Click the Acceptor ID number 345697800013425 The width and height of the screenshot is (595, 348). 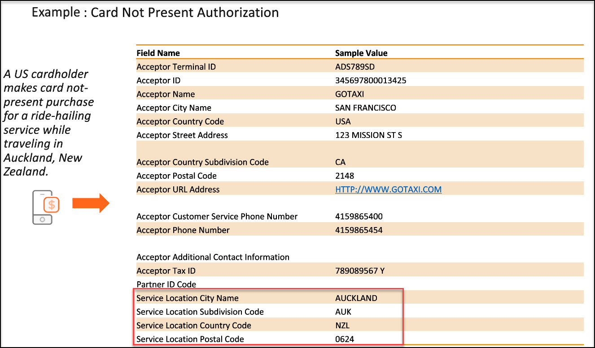coord(371,81)
